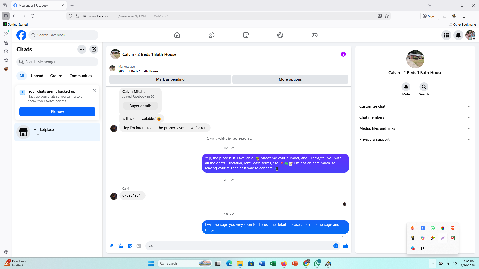Expand the Customize chat section
The width and height of the screenshot is (479, 269).
[x=415, y=106]
